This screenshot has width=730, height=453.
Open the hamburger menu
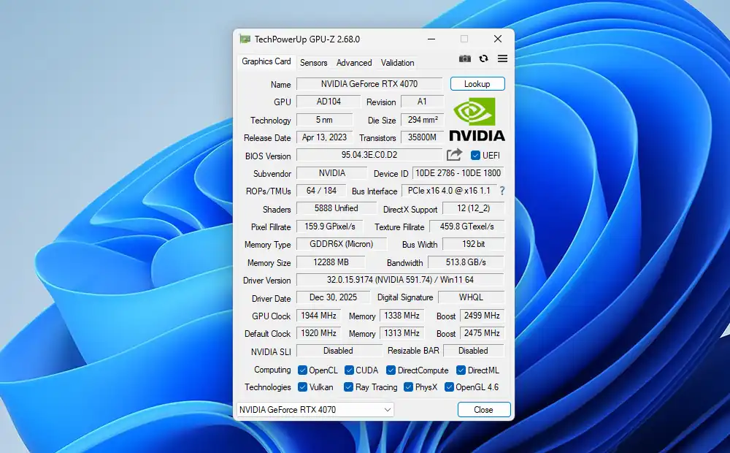click(502, 58)
